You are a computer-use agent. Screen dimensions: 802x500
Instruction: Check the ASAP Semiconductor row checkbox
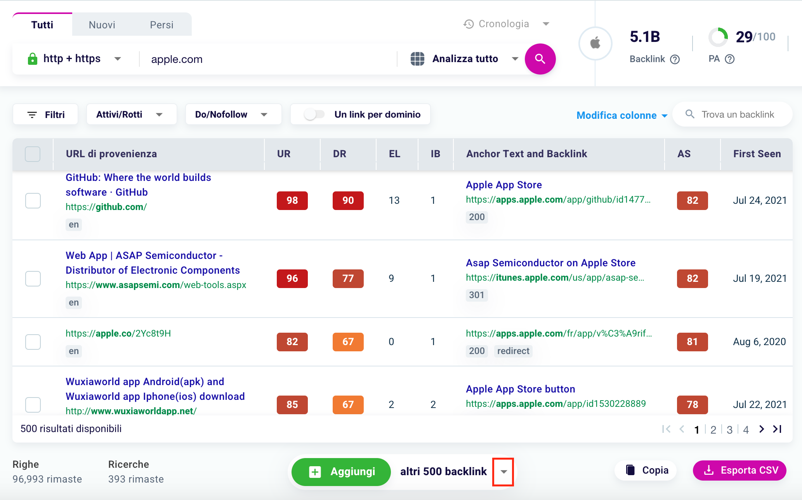(33, 279)
